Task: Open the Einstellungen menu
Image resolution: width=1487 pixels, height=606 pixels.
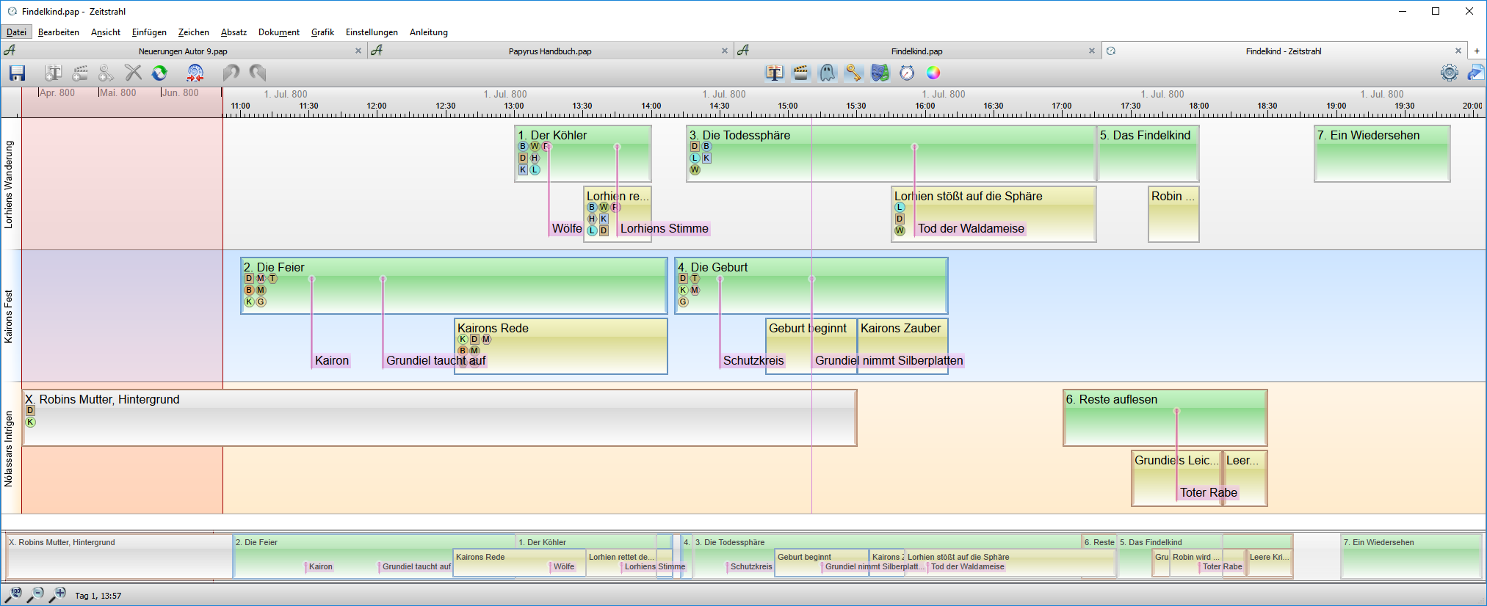Action: coord(372,32)
